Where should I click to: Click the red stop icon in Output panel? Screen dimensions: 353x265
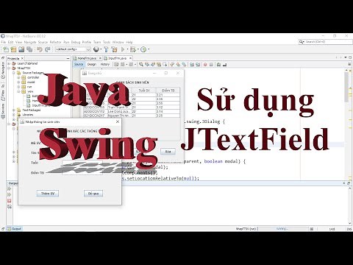[x=10, y=201]
